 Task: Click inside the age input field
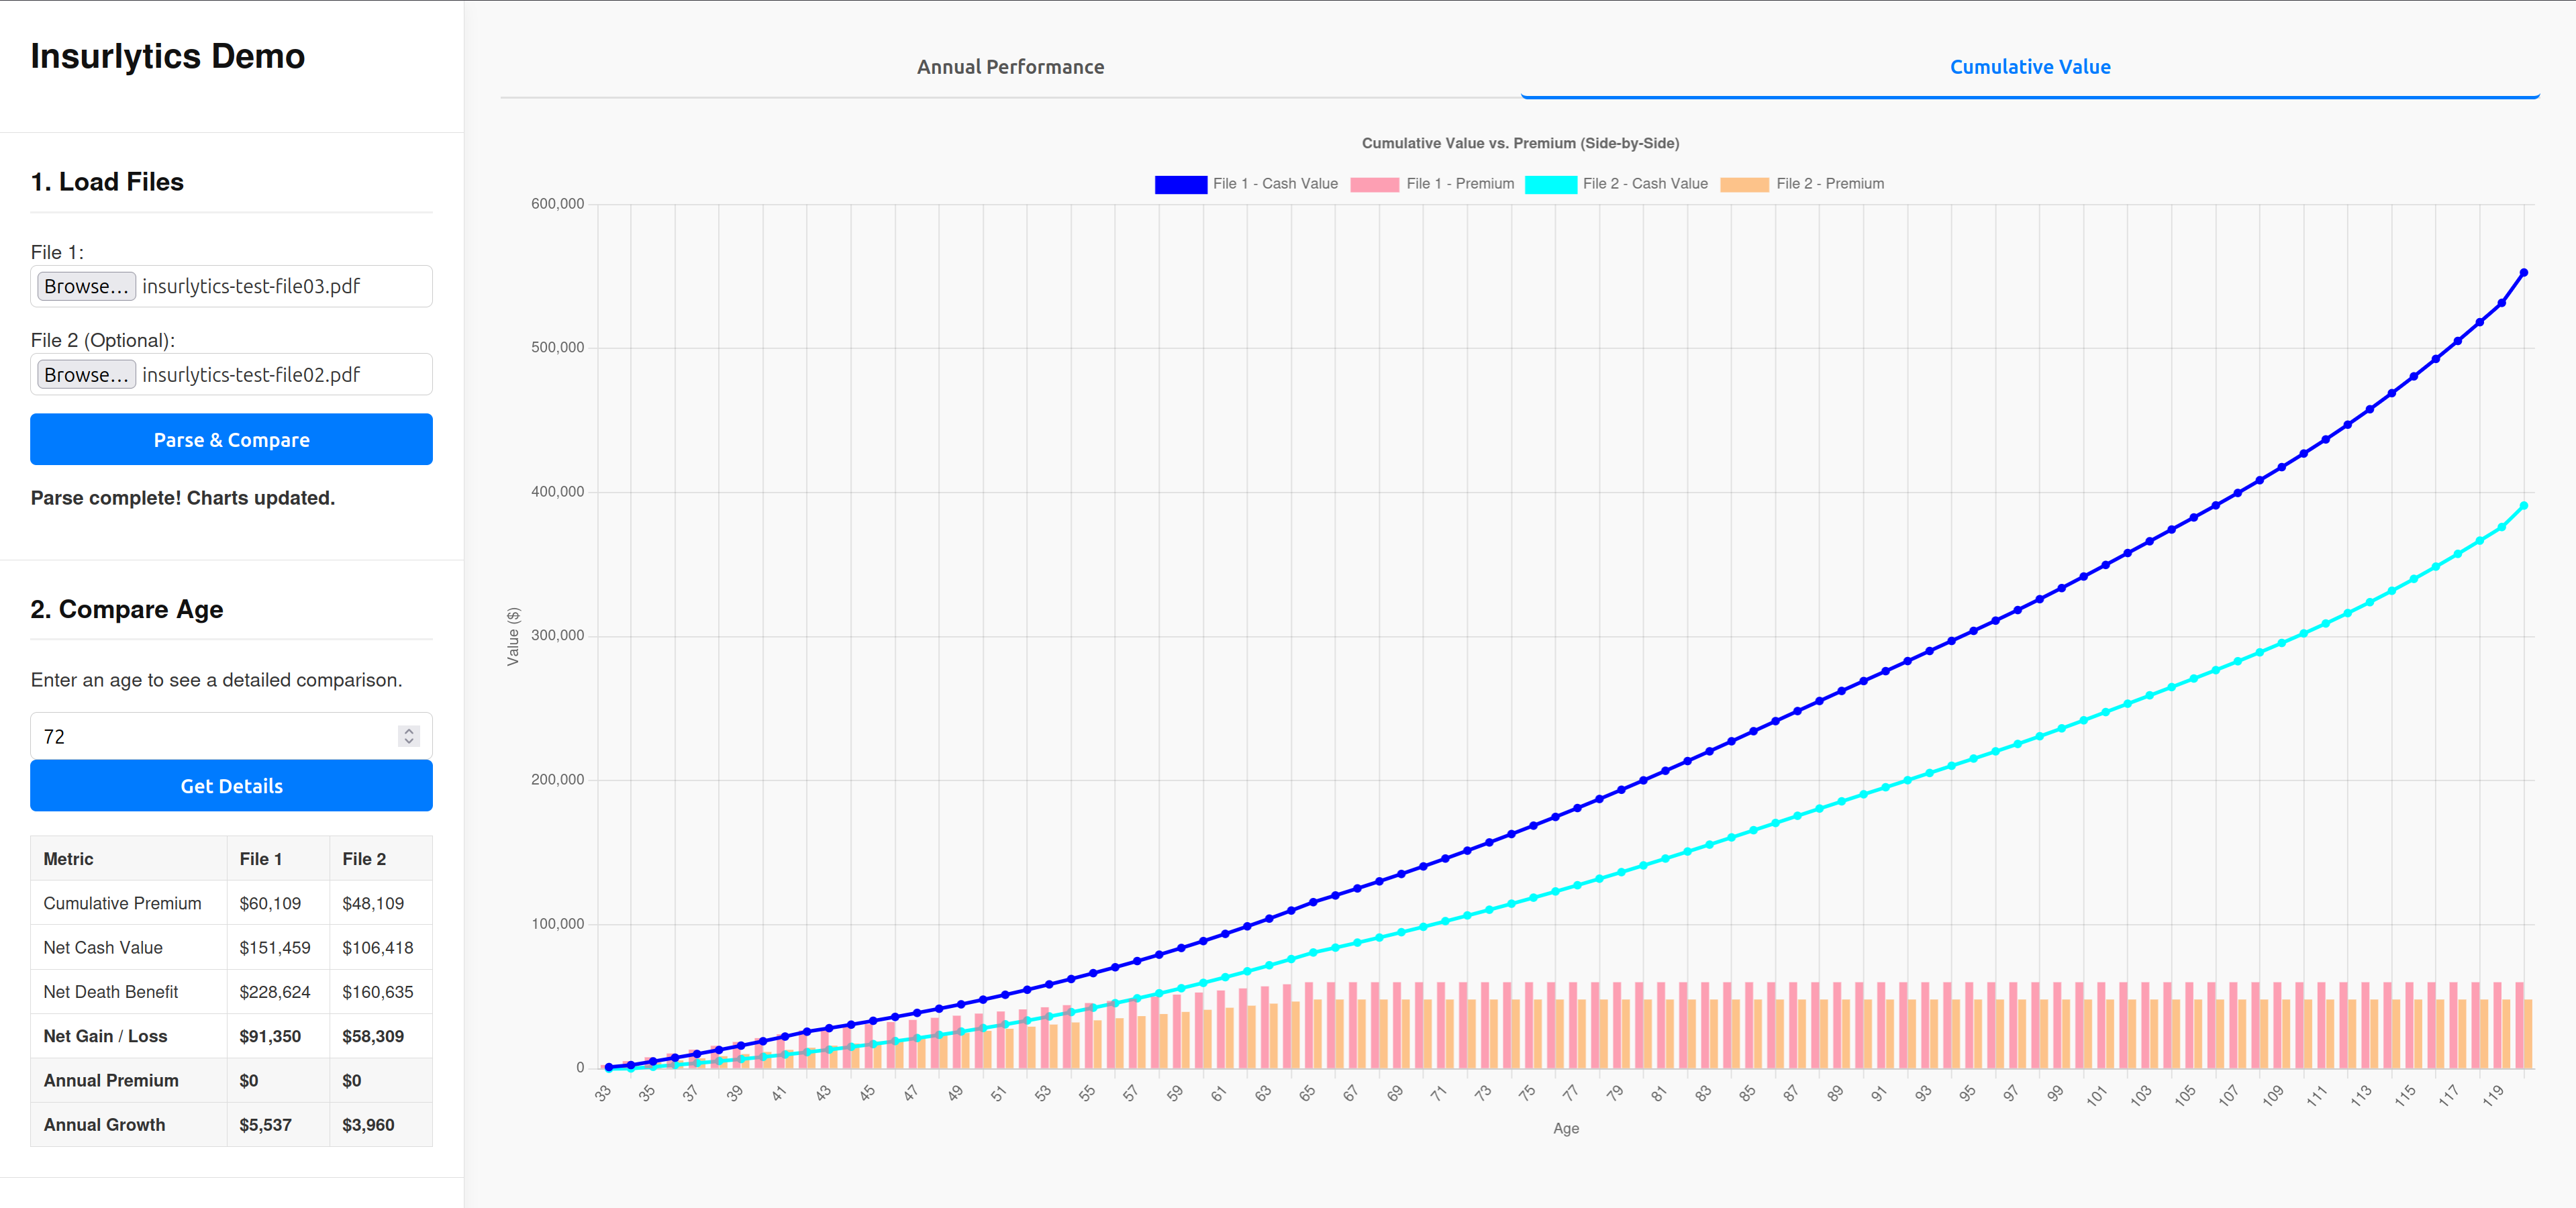pos(200,736)
